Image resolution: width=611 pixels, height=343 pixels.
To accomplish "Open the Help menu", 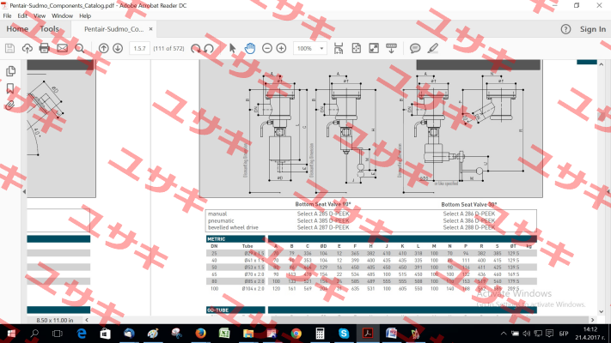I will coord(85,16).
